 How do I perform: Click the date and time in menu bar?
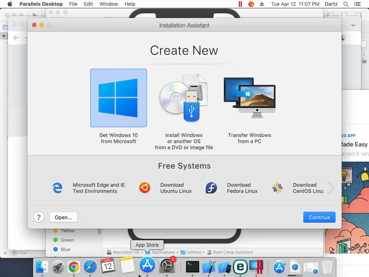[295, 4]
